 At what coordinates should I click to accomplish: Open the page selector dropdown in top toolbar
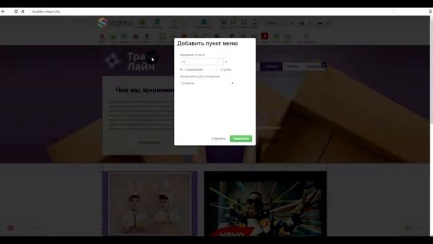(279, 23)
